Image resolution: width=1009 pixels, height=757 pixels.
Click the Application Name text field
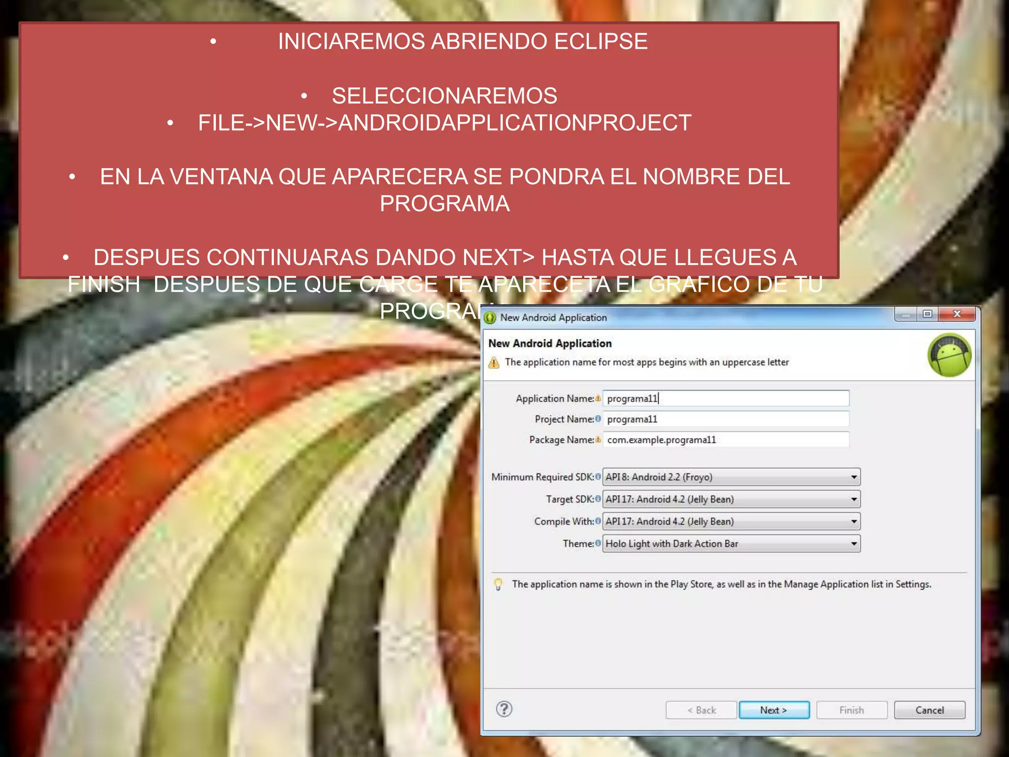click(725, 398)
